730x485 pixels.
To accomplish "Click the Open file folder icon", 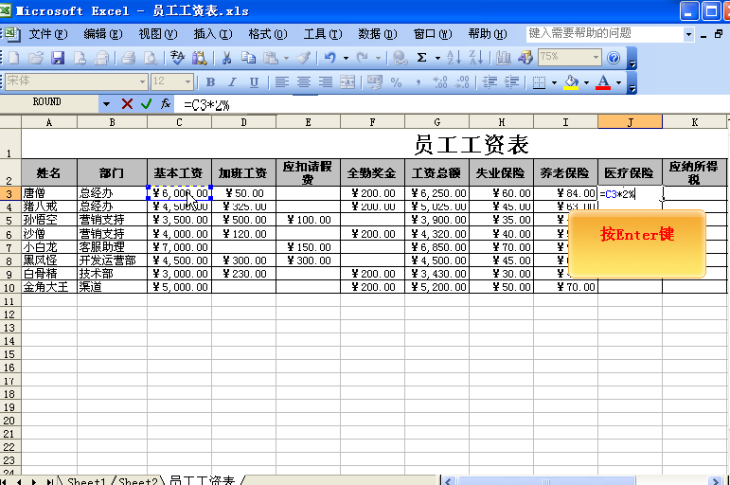I will tap(35, 58).
